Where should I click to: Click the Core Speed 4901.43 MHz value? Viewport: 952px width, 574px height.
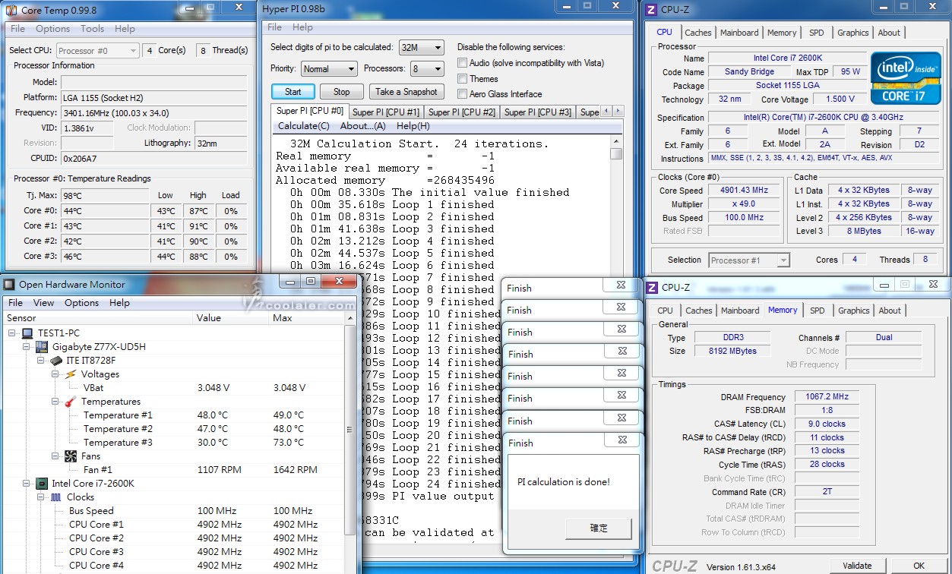[x=744, y=191]
